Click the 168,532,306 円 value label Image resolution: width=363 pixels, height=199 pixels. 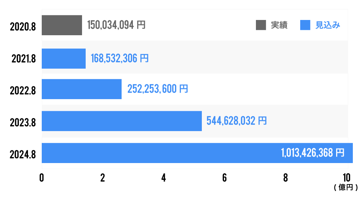pos(119,58)
